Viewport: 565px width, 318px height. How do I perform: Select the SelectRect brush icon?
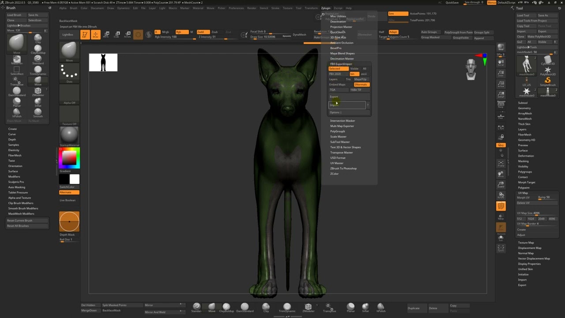pos(17,70)
